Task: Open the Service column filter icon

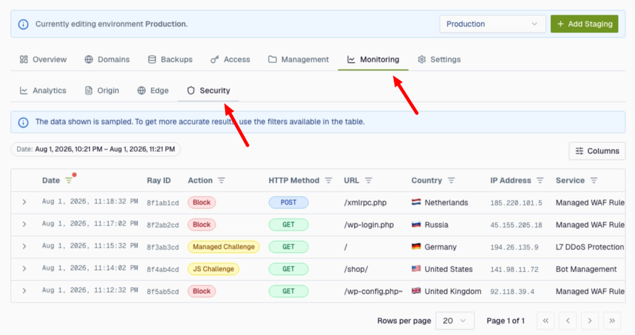Action: click(593, 180)
